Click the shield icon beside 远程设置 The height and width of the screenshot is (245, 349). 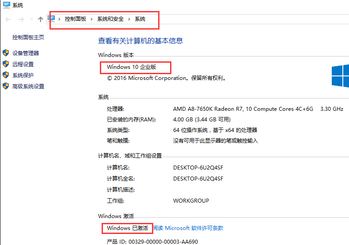(x=6, y=64)
